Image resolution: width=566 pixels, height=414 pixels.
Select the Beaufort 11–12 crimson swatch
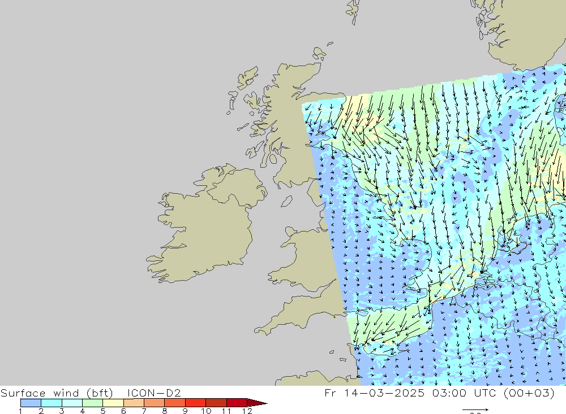237,403
